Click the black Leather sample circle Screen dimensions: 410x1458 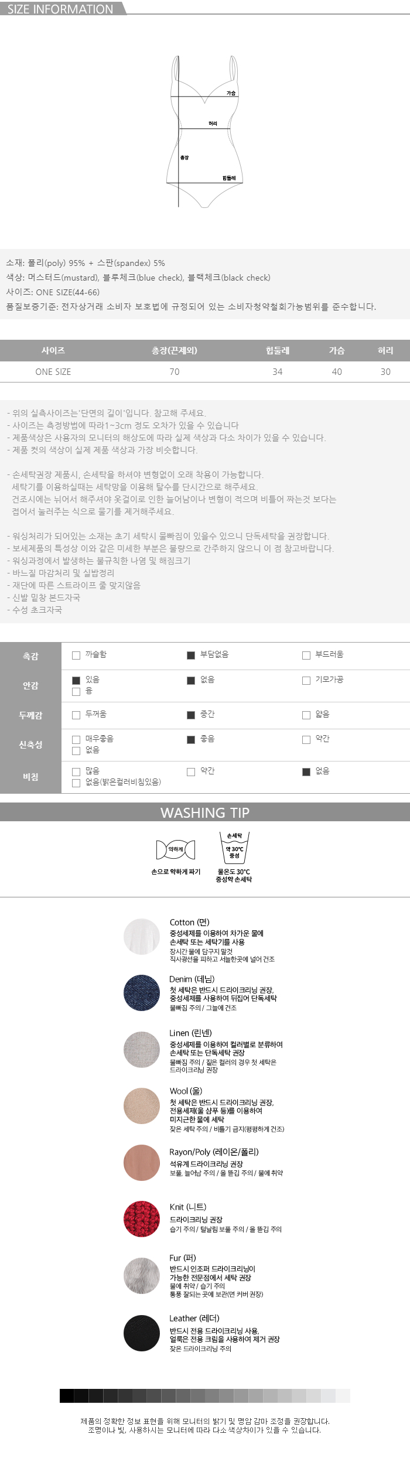[142, 1333]
